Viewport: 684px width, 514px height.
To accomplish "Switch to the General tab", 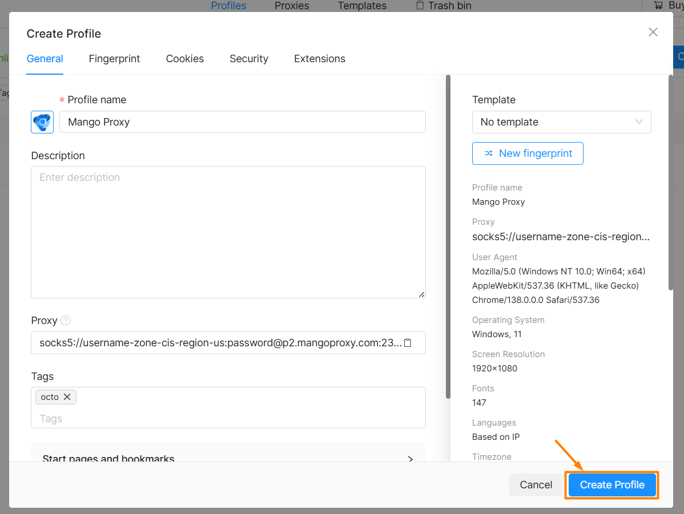I will [45, 59].
